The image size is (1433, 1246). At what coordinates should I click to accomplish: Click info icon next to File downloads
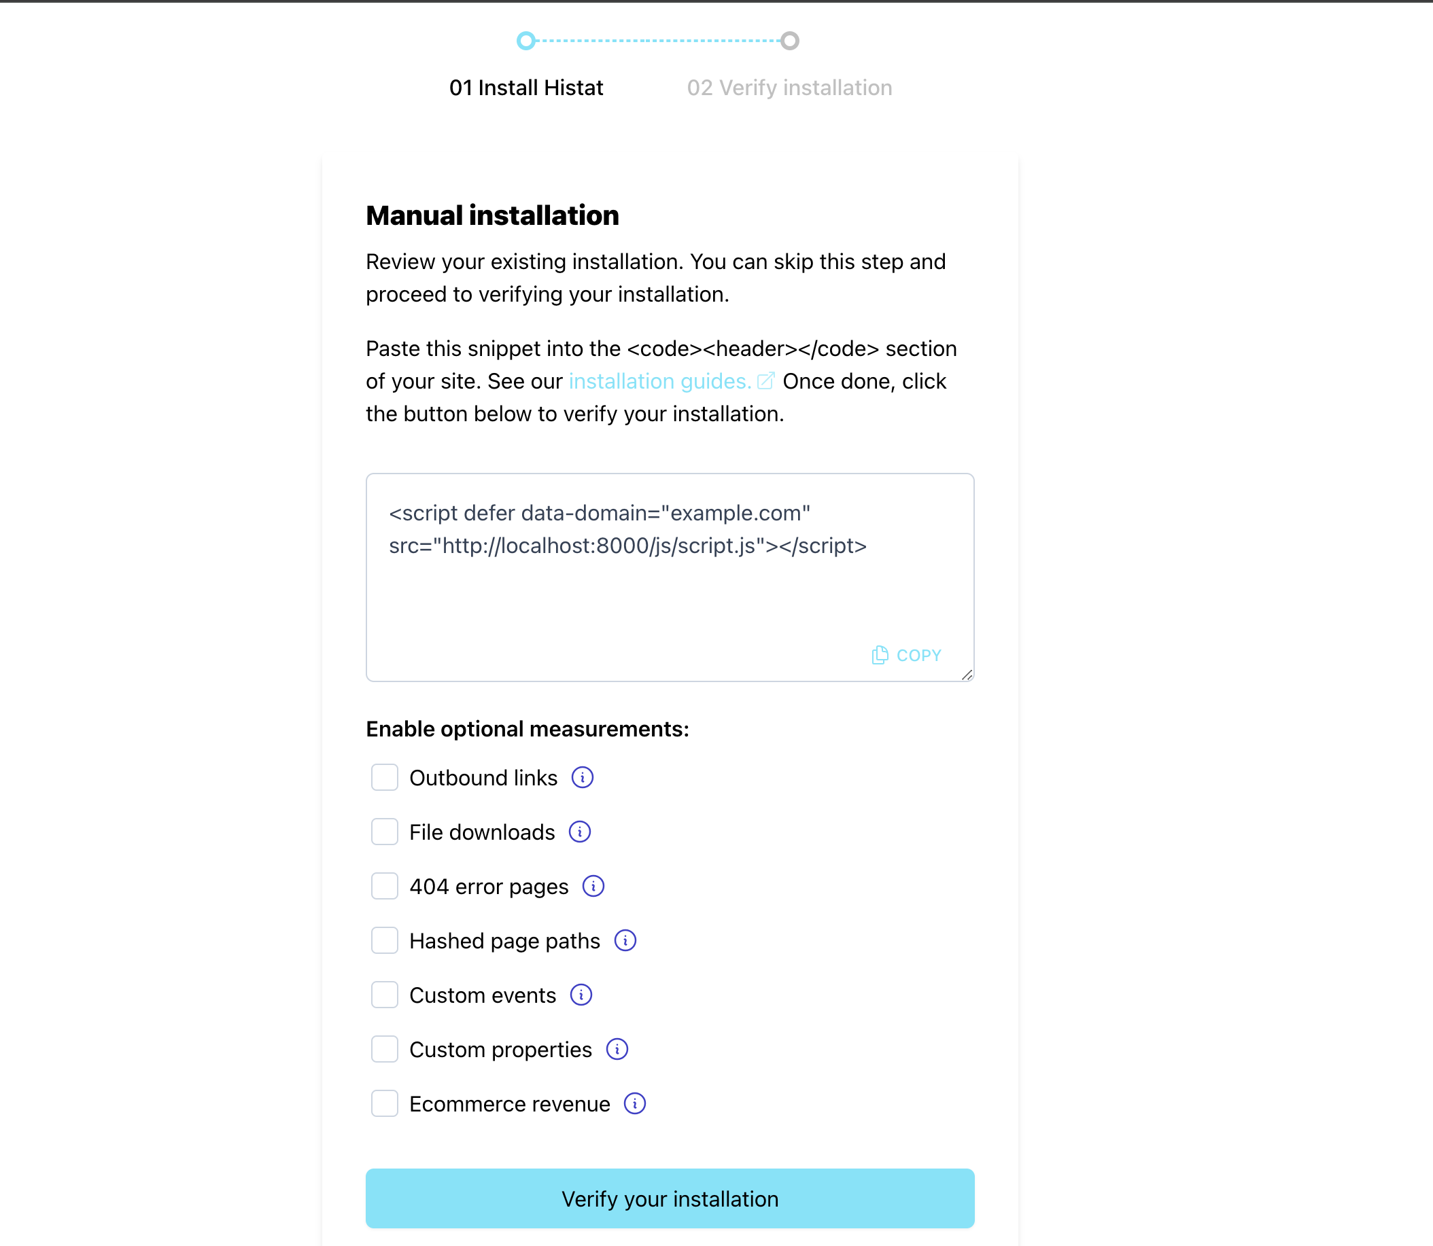[579, 832]
